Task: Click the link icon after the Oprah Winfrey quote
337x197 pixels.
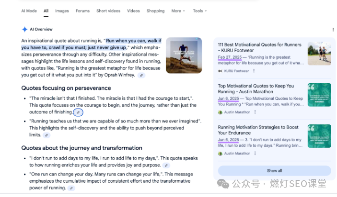Action: click(141, 76)
